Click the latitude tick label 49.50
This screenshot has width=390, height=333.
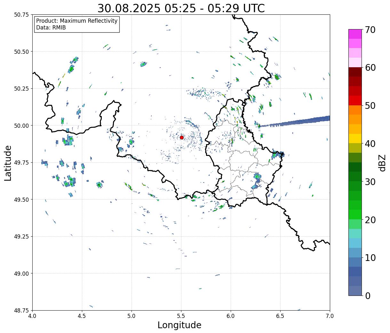pyautogui.click(x=21, y=199)
